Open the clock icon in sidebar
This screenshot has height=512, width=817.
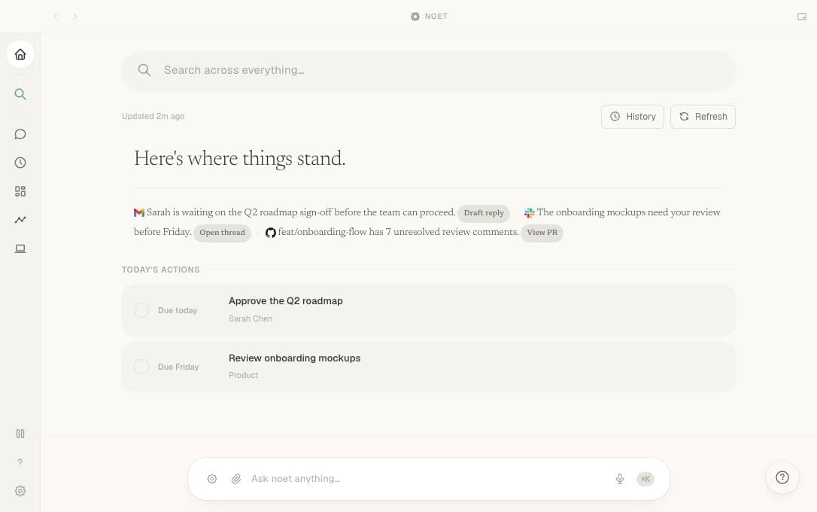[20, 163]
